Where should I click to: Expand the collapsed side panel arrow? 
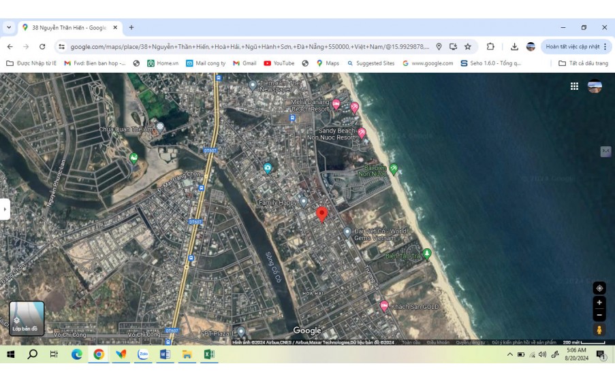[x=5, y=209]
